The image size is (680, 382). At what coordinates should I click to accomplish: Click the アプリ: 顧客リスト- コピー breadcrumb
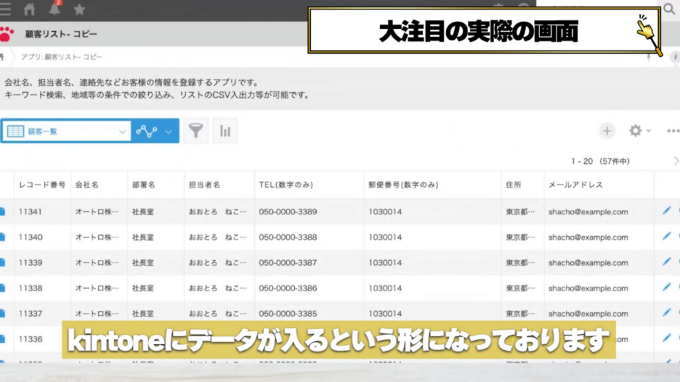62,57
